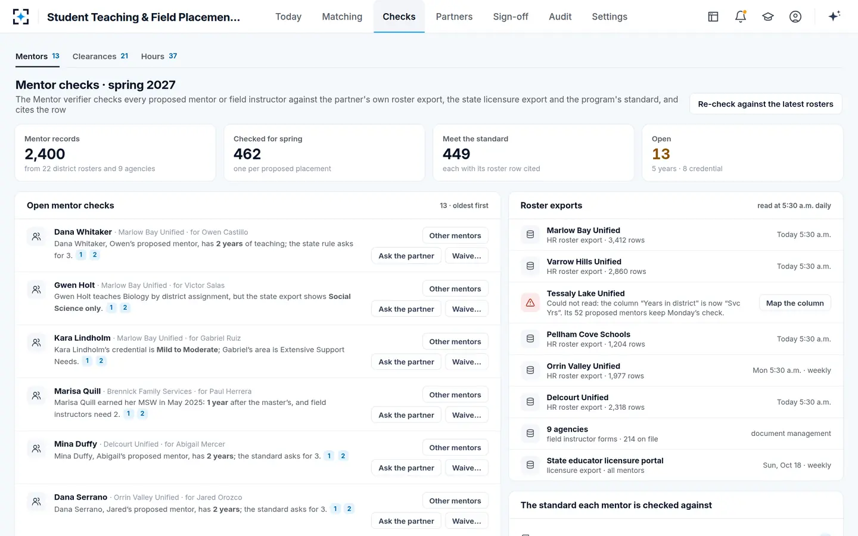The image size is (858, 536).
Task: Open the Waive… menu for Gwen Holt
Action: click(467, 309)
